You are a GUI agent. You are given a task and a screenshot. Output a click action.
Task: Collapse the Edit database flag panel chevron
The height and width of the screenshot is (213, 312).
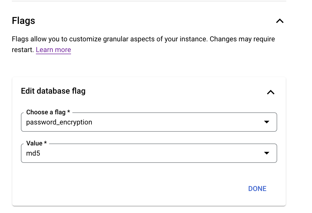click(270, 92)
